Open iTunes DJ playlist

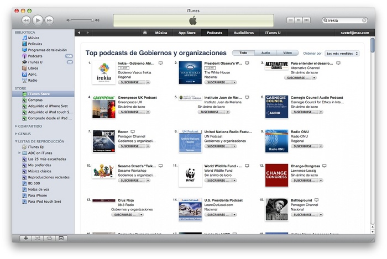[43, 147]
